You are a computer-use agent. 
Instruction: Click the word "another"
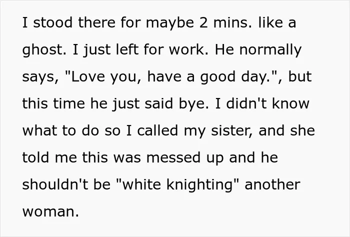tap(273, 184)
